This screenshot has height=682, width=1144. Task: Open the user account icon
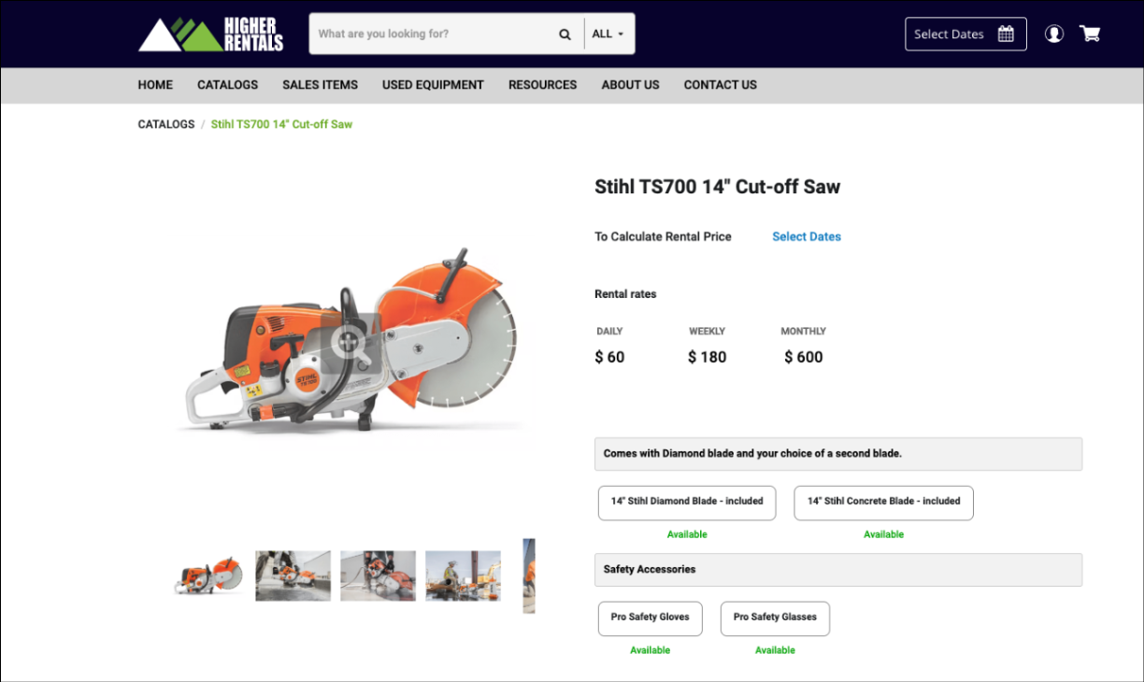(x=1054, y=35)
